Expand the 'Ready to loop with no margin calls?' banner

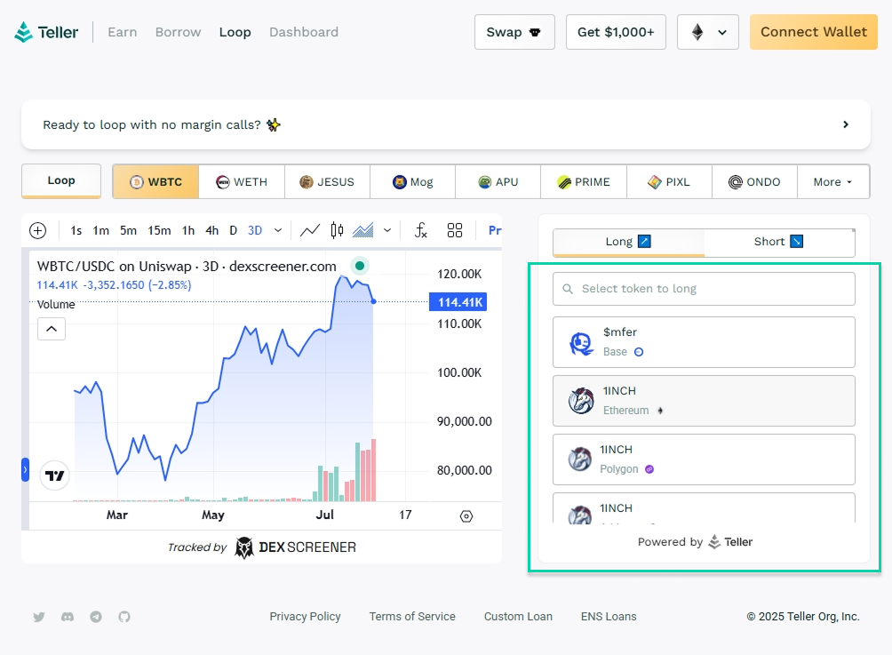click(x=446, y=124)
